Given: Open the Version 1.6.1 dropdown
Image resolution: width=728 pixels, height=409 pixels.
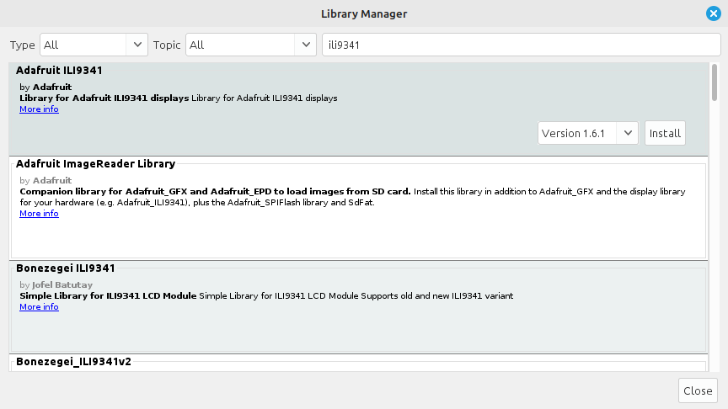Looking at the screenshot, I should (588, 133).
